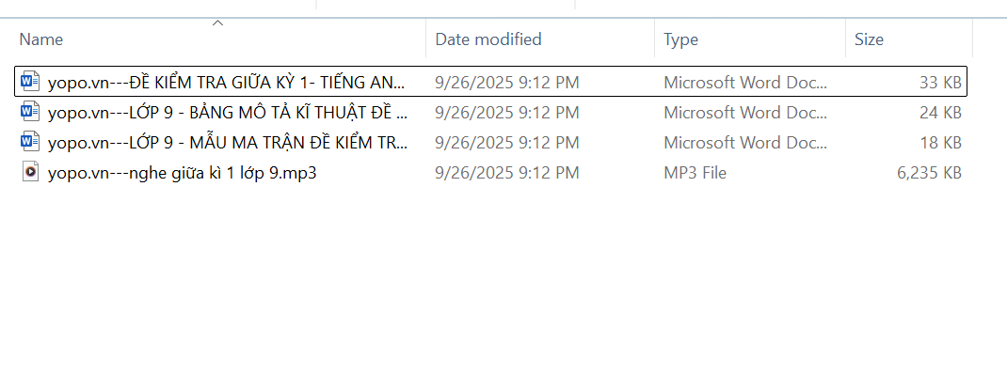Collapse sort arrow above Name column
This screenshot has width=1007, height=389.
click(x=217, y=23)
